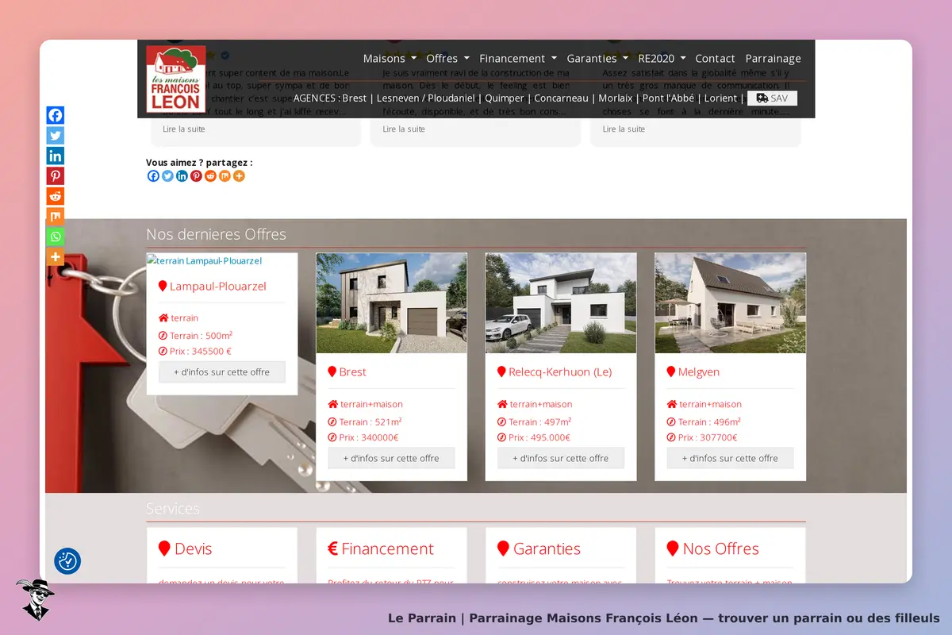952x635 pixels.
Task: Click round Pinterest icon under 'Vous aimez ? partagez'
Action: click(197, 176)
